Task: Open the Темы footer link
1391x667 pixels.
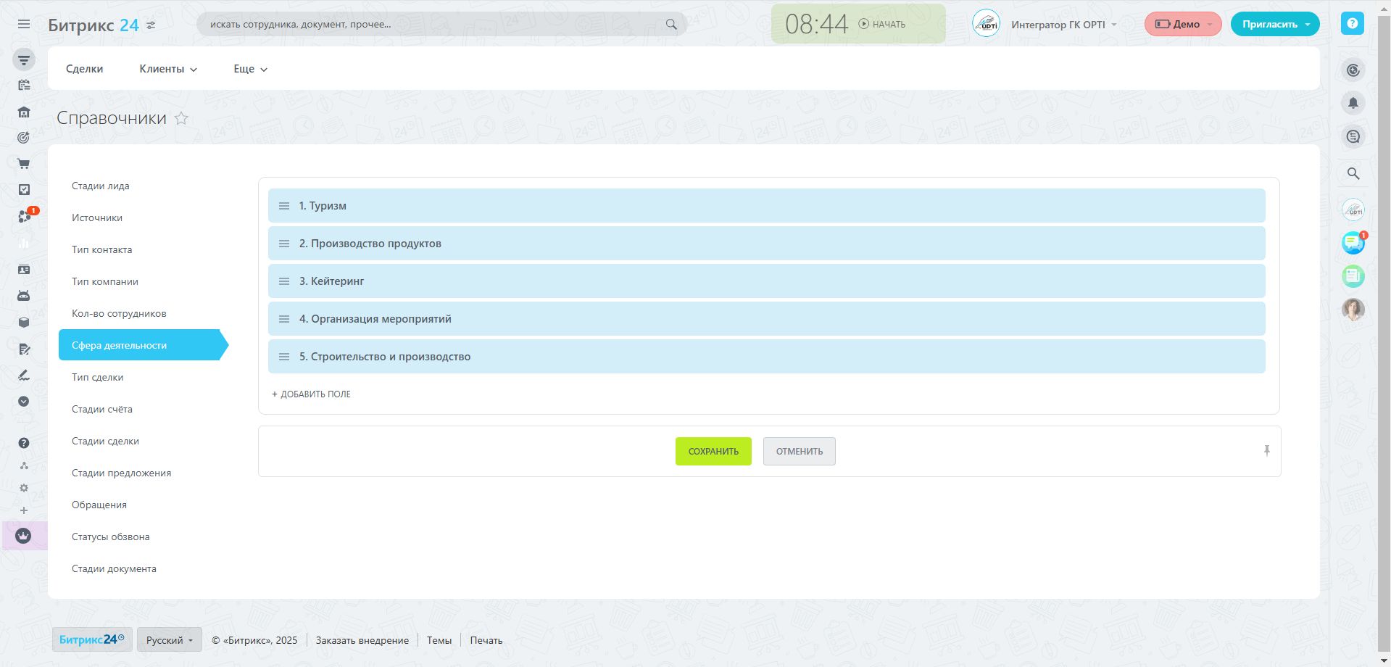Action: point(439,640)
